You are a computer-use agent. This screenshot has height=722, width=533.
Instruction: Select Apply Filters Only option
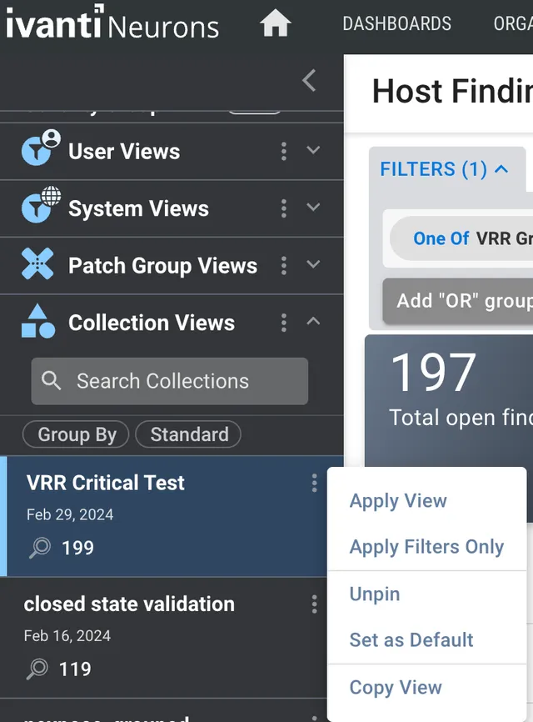pyautogui.click(x=426, y=547)
